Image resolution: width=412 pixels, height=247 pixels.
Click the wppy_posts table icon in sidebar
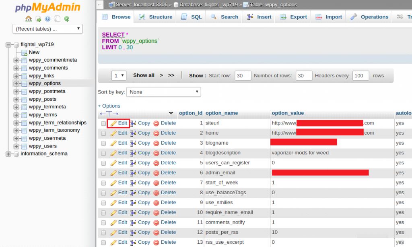click(x=24, y=99)
